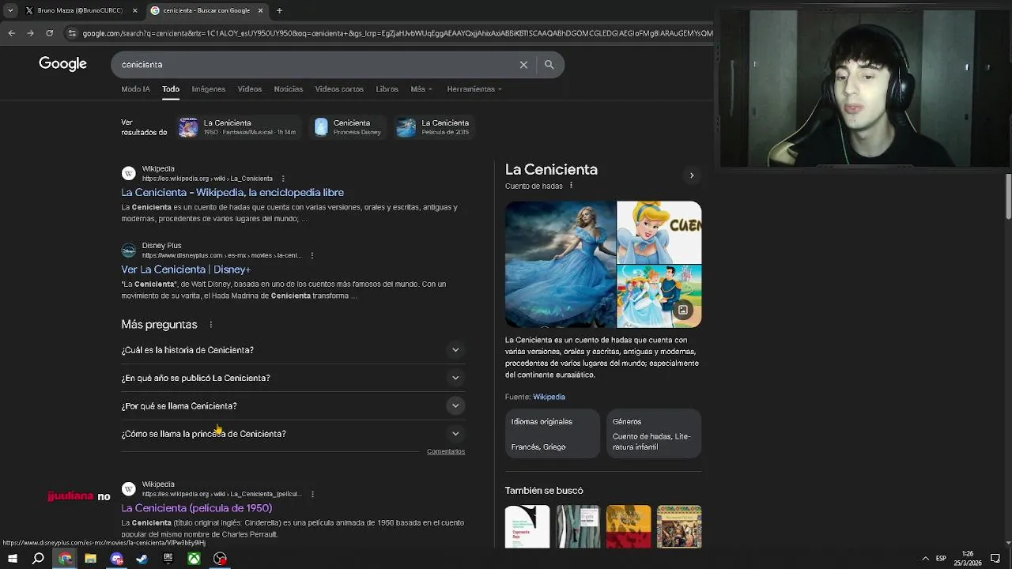Open the Noticias tab
Viewport: 1012px width, 569px height.
(289, 89)
